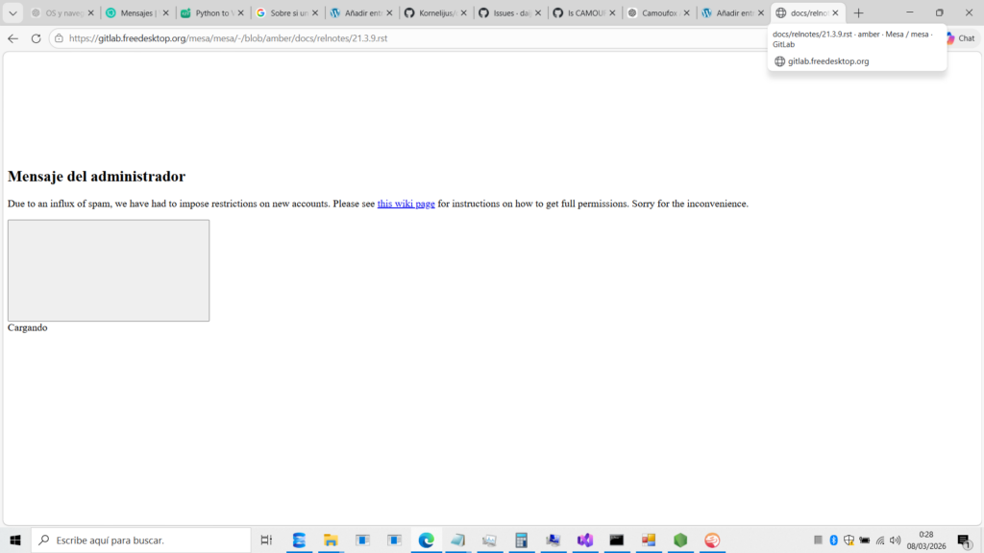Close the docs/relnotes tab
This screenshot has width=984, height=553.
(835, 13)
